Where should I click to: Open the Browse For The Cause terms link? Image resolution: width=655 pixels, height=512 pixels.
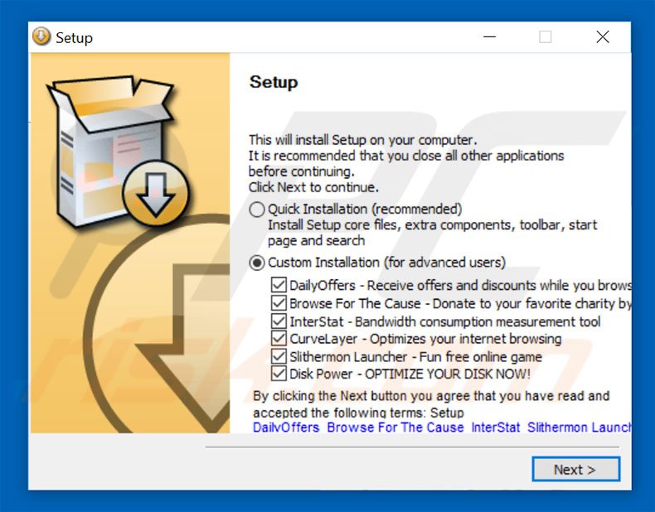(x=395, y=427)
